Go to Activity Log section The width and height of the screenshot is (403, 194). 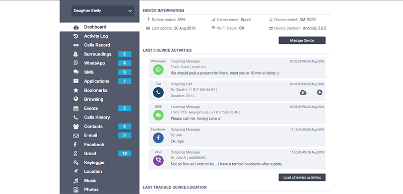tap(96, 36)
